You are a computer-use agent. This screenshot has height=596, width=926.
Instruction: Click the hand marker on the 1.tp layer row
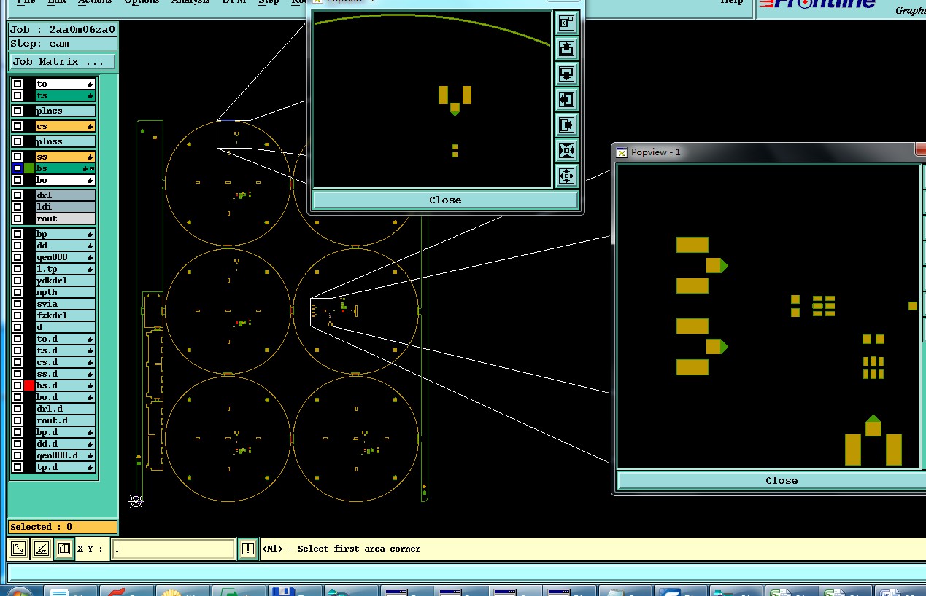coord(90,270)
